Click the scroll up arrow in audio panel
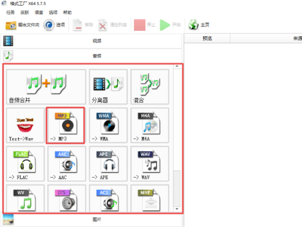 pos(177,67)
